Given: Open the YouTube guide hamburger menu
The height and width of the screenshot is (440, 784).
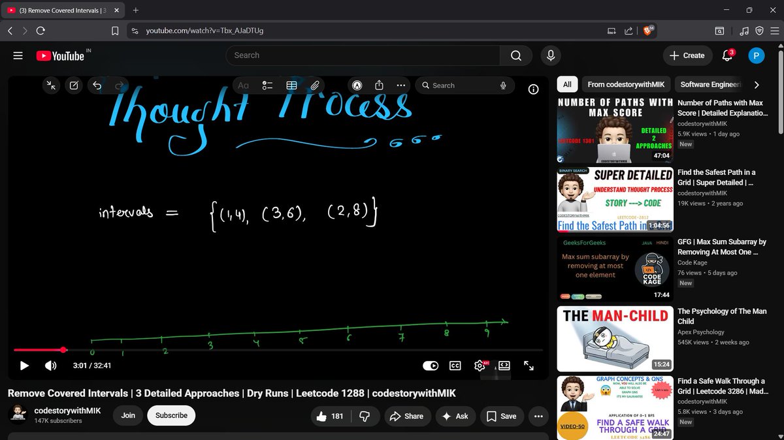Looking at the screenshot, I should point(18,55).
